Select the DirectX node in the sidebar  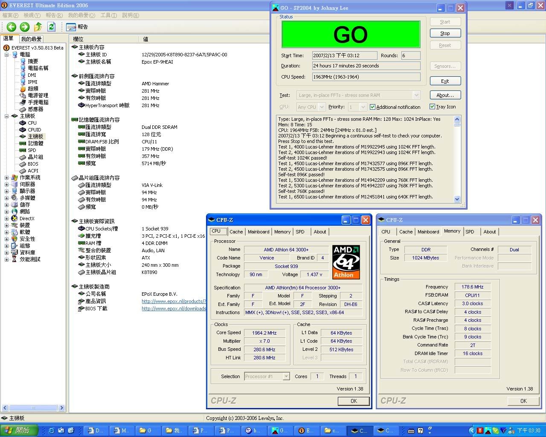pyautogui.click(x=26, y=218)
